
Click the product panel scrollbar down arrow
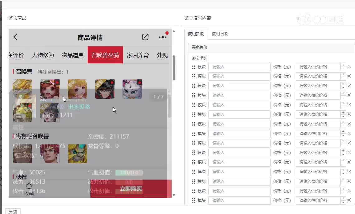pos(174,195)
